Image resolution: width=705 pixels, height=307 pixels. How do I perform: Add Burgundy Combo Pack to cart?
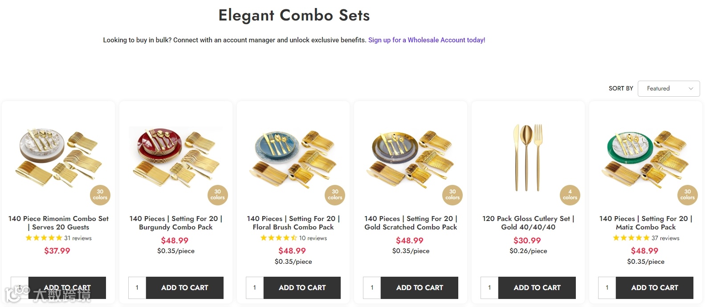[184, 288]
